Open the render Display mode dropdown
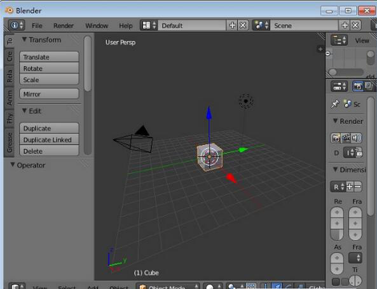 click(350, 152)
